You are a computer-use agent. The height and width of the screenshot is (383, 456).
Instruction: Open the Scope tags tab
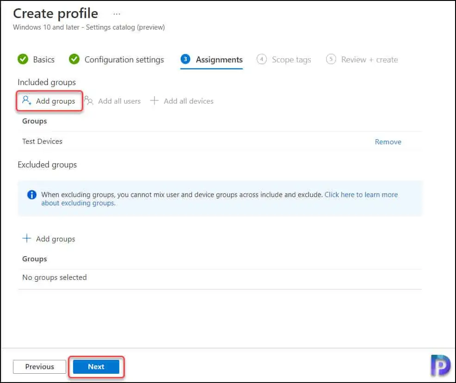pyautogui.click(x=284, y=60)
